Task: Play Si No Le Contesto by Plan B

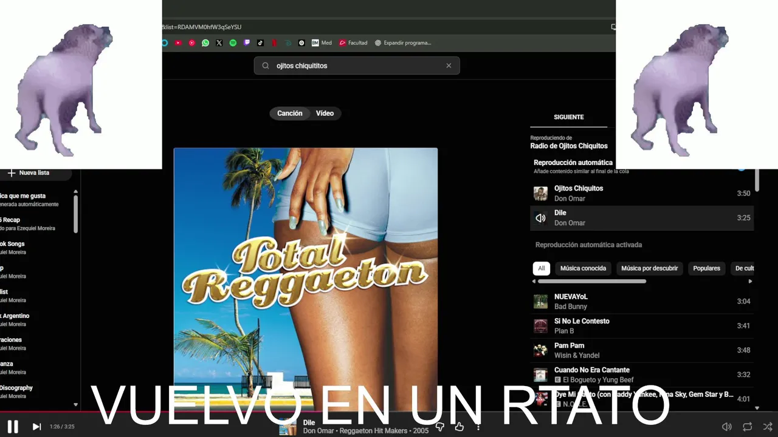Action: click(642, 326)
